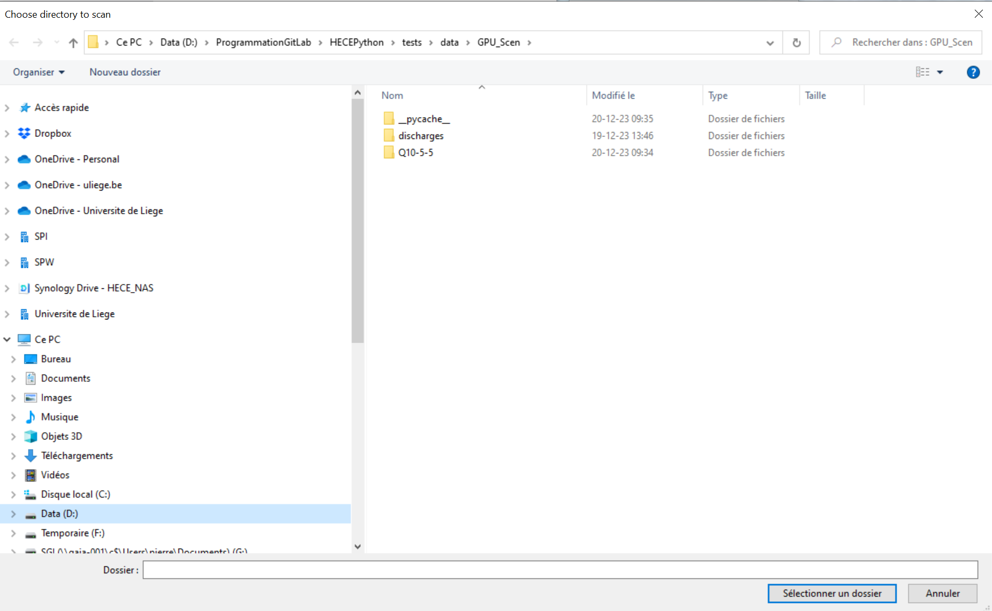The image size is (992, 611).
Task: Refresh the GPU_Scen folder listing
Action: (796, 43)
